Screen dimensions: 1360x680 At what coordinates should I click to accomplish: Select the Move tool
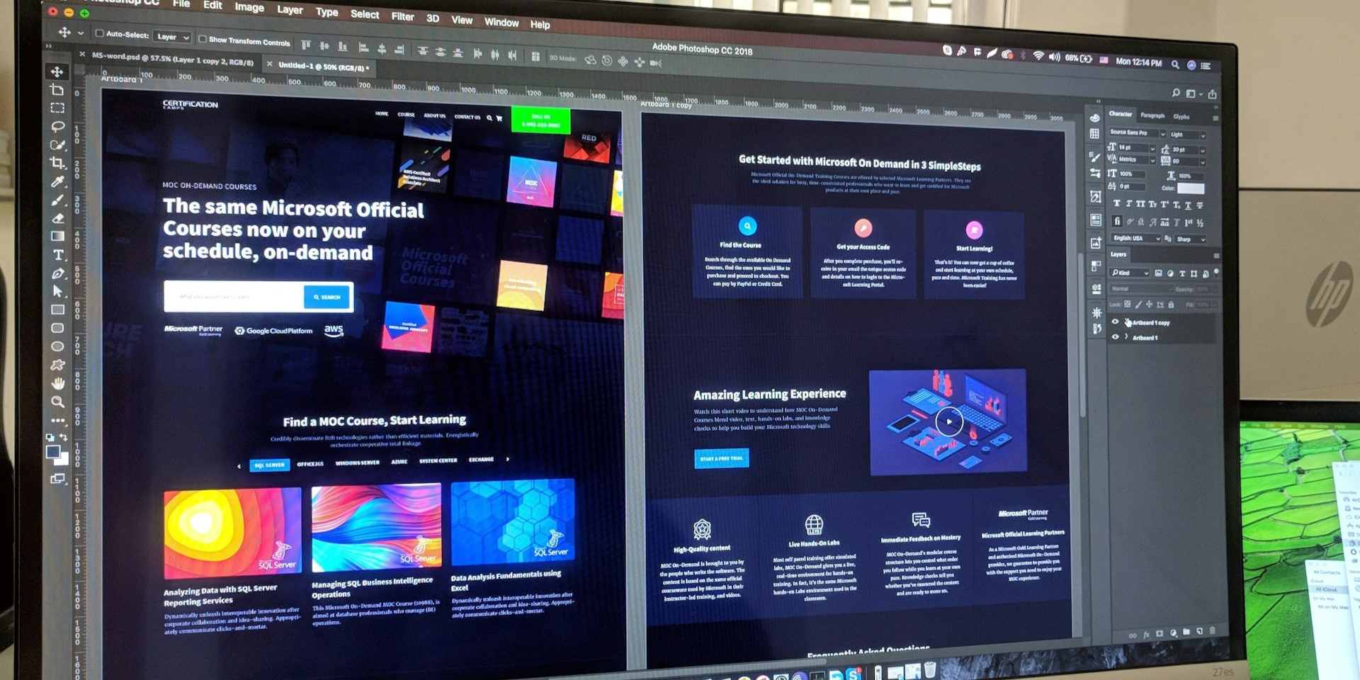click(x=57, y=72)
